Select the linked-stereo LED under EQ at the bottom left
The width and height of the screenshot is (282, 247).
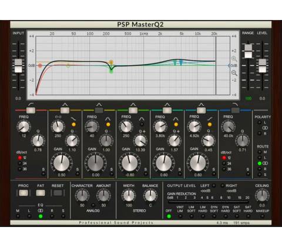coord(41,216)
